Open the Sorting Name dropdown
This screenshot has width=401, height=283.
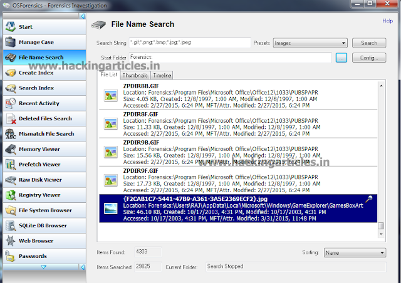click(x=355, y=253)
